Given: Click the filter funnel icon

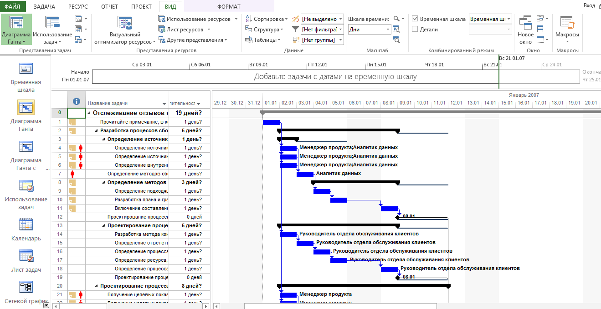Looking at the screenshot, I should pyautogui.click(x=295, y=30).
